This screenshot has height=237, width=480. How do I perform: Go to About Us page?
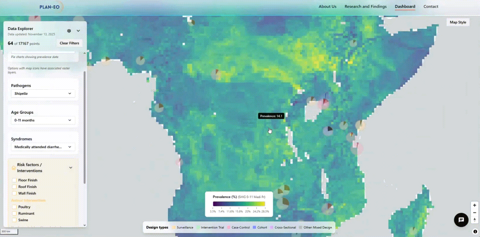pos(327,6)
